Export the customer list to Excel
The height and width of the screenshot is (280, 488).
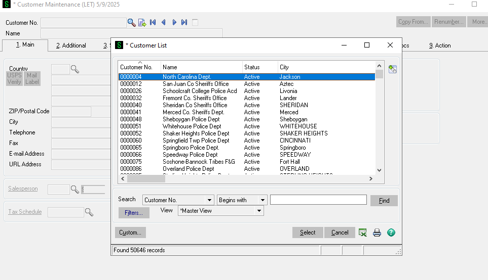coord(363,232)
